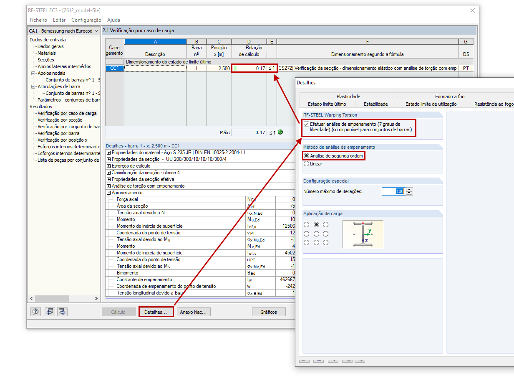Click the CC1 load case row cell
Image resolution: width=514 pixels, height=376 pixels.
pyautogui.click(x=114, y=68)
